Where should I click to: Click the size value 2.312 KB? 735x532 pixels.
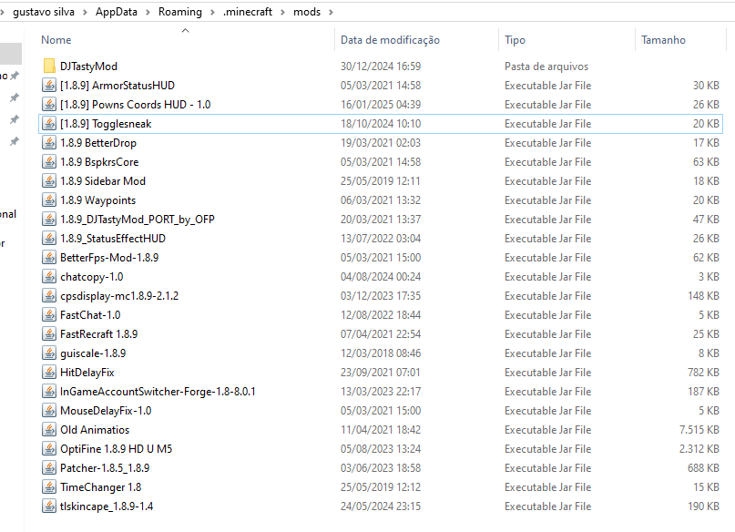[x=699, y=449]
